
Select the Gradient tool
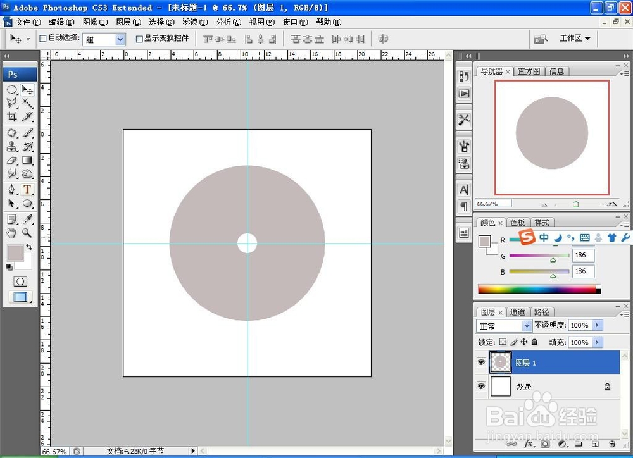point(27,160)
